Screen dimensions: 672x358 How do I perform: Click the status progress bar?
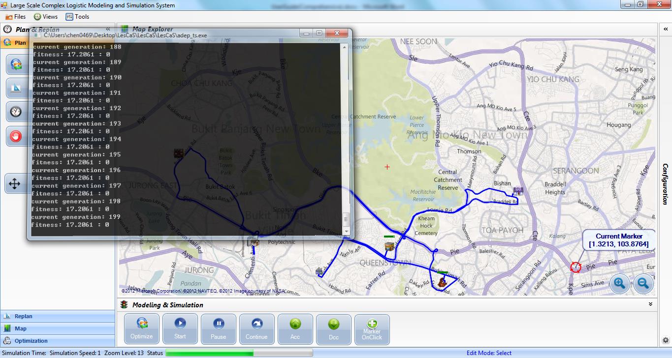point(239,353)
